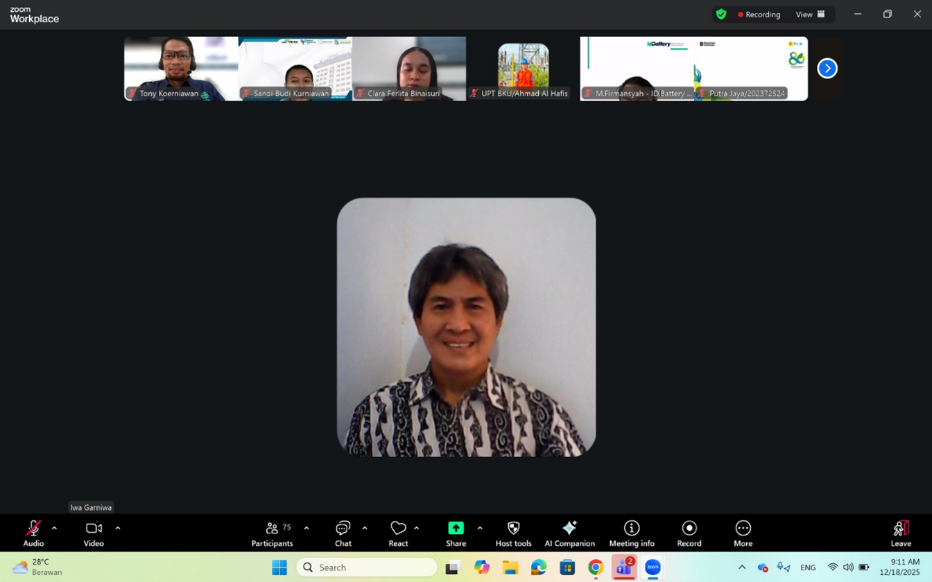The width and height of the screenshot is (932, 582).
Task: Click the green Share screen icon
Action: tap(456, 529)
